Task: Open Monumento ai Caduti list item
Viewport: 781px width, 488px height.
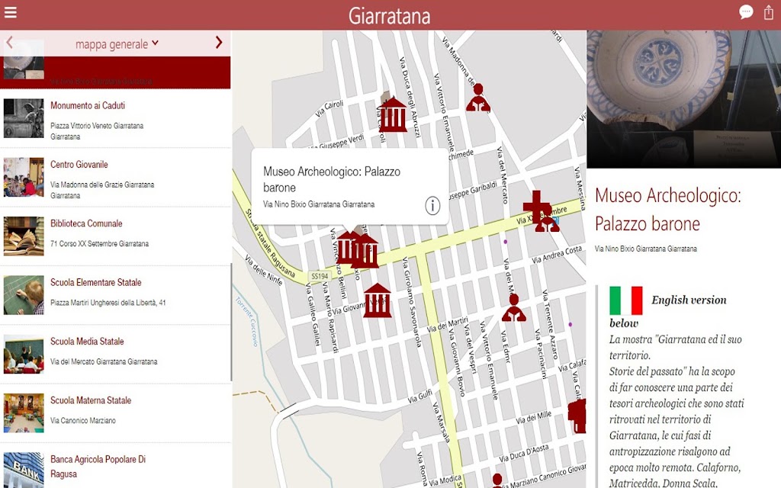Action: pos(115,118)
